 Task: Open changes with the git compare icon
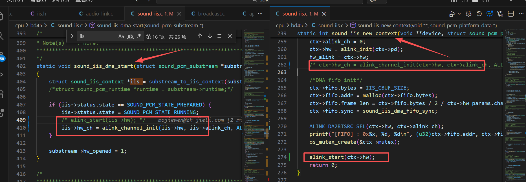click(500, 14)
